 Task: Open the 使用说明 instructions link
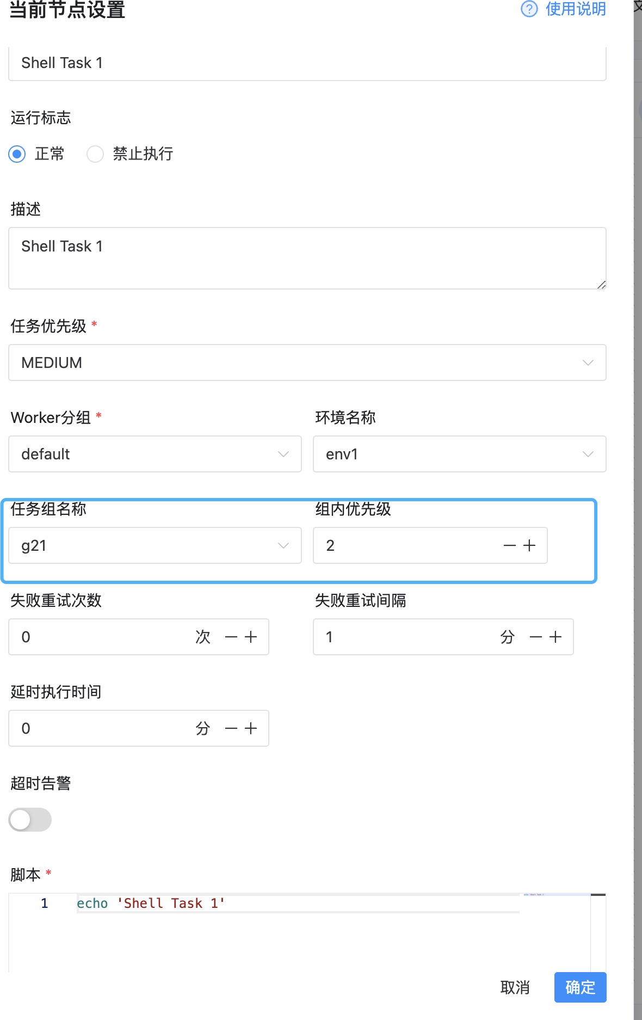click(576, 9)
